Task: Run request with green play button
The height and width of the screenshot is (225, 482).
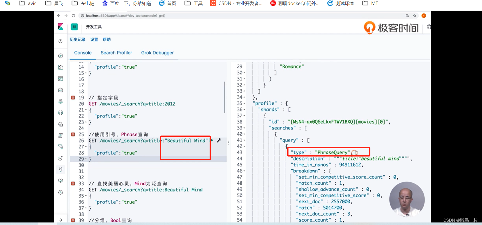Action: [x=212, y=140]
